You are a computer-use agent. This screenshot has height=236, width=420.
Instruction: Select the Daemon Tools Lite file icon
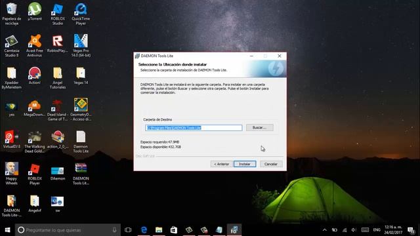[81, 142]
